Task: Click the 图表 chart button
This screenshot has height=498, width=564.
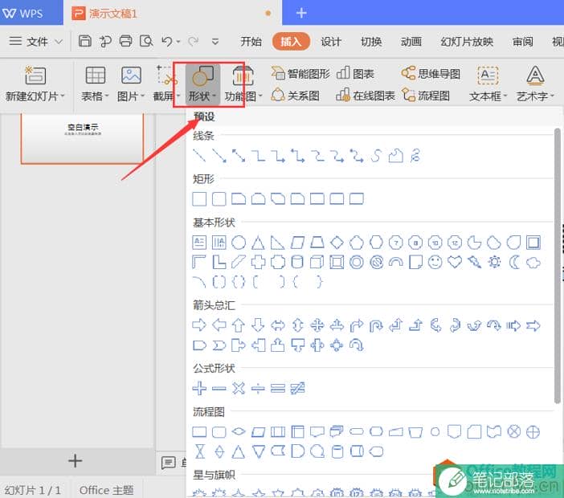Action: tap(355, 74)
